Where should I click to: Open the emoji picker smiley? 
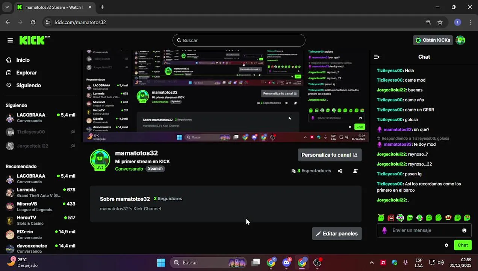[x=464, y=230]
